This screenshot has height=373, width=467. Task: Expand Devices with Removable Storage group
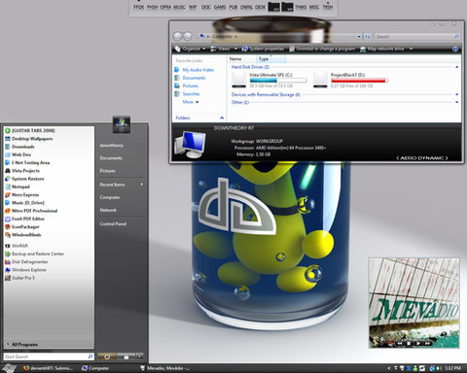click(456, 94)
